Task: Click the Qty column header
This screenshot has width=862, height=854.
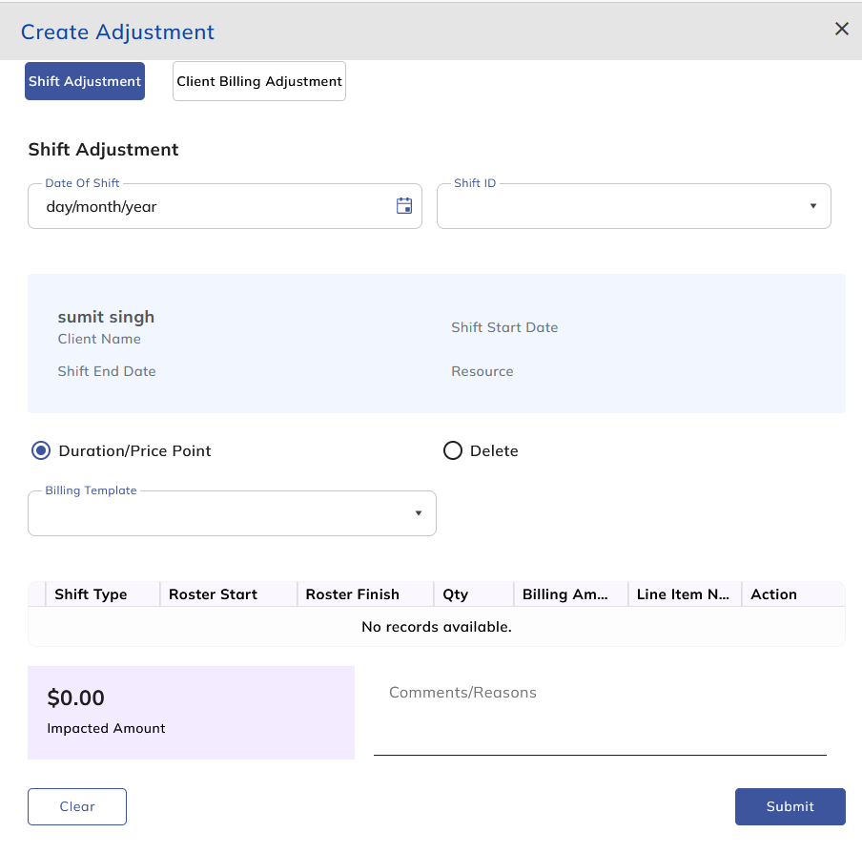Action: (x=456, y=594)
